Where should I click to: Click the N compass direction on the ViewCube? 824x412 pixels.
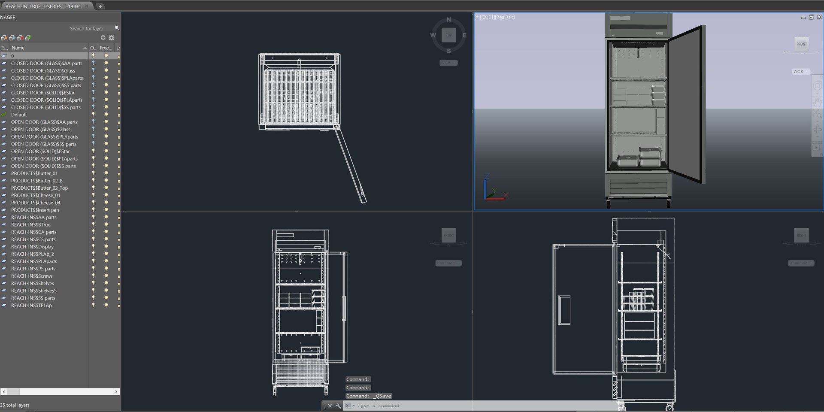pos(449,20)
